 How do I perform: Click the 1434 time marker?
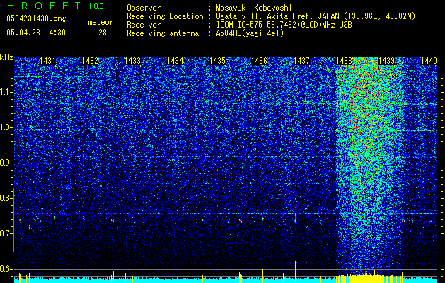pyautogui.click(x=175, y=61)
